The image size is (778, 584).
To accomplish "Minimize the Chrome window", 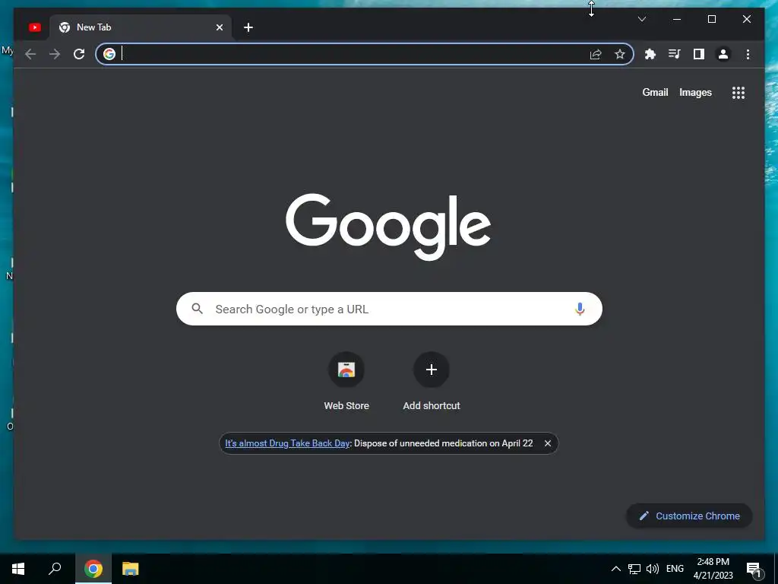I will pos(677,19).
